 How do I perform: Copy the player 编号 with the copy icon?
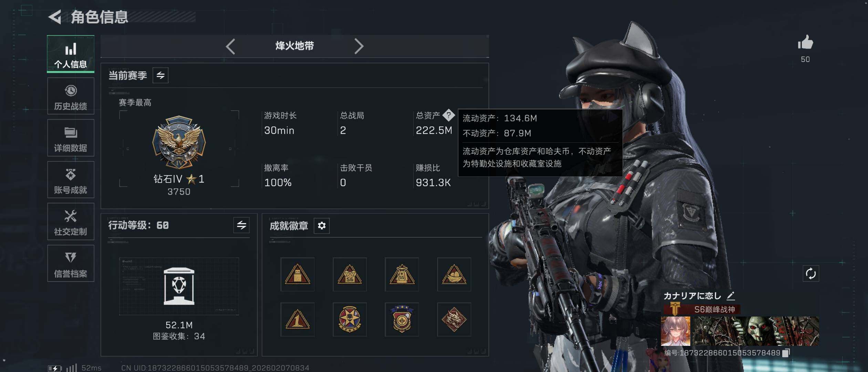coord(786,353)
